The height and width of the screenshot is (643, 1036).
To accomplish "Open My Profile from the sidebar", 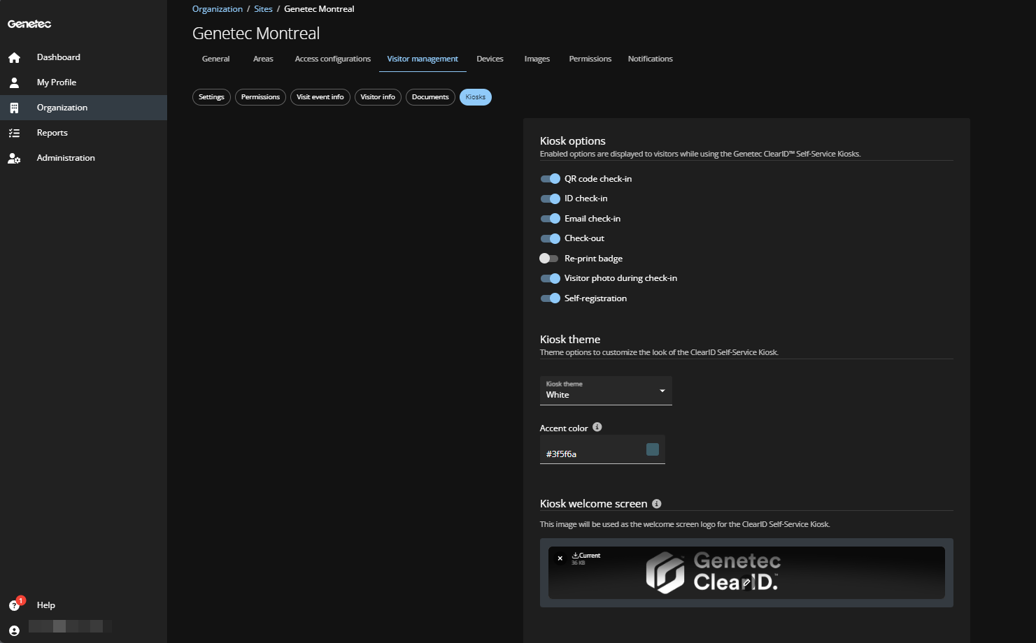I will pyautogui.click(x=83, y=82).
